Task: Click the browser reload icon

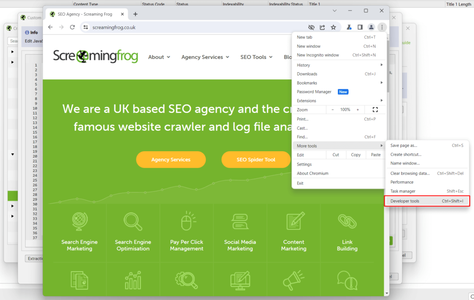Action: coord(72,27)
